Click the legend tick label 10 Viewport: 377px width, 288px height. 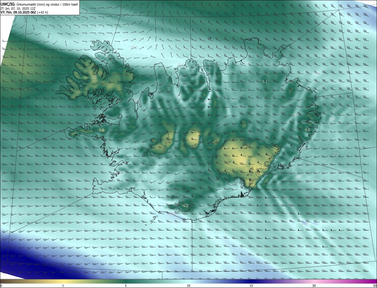(188, 286)
